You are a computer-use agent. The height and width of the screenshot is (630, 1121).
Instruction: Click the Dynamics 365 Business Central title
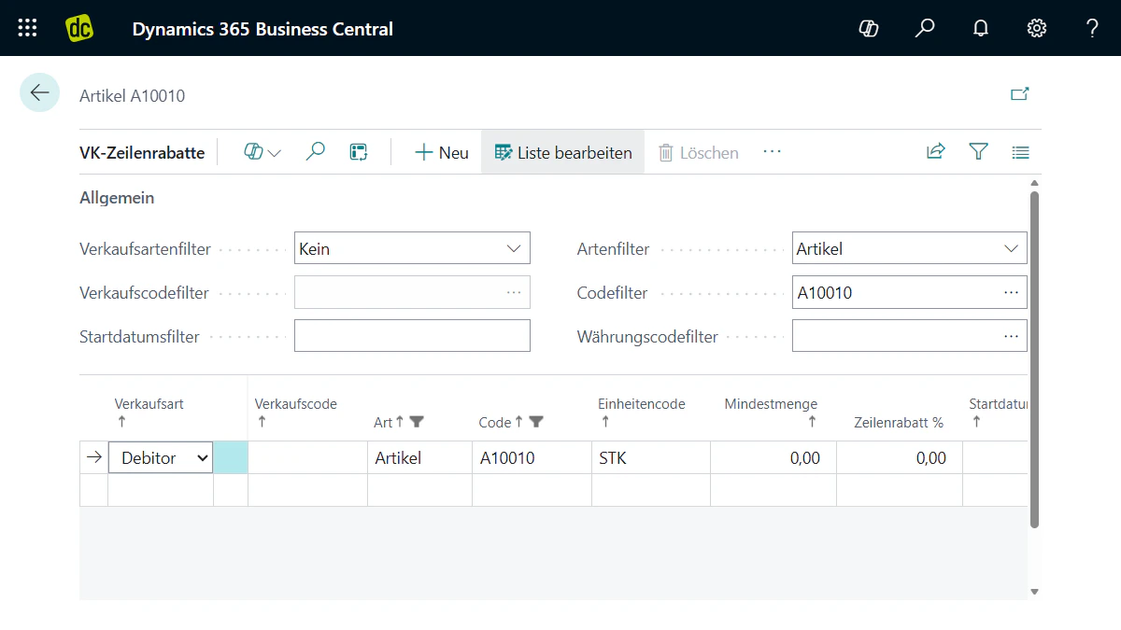pyautogui.click(x=263, y=29)
